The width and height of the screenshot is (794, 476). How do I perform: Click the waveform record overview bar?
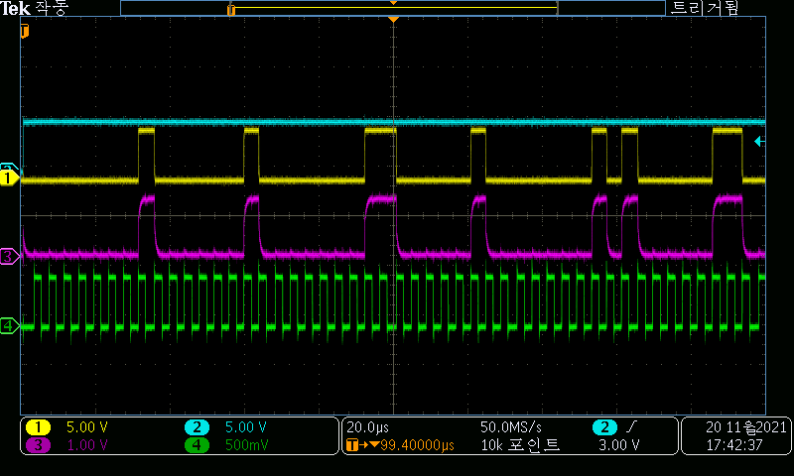392,8
